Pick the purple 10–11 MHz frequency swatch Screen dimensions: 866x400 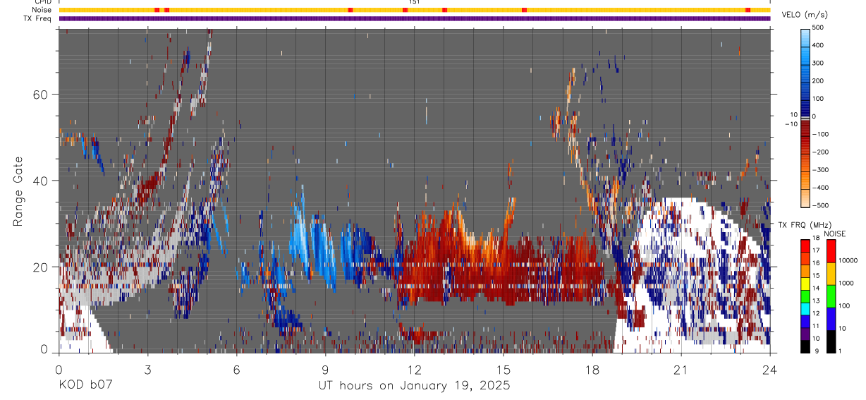point(805,334)
